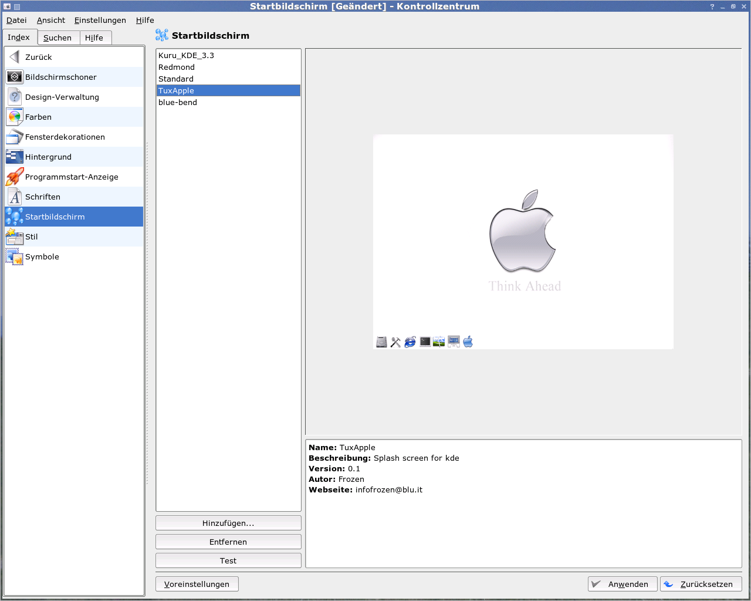The width and height of the screenshot is (751, 601).
Task: Click the Fensterdekorationen icon
Action: [x=15, y=137]
